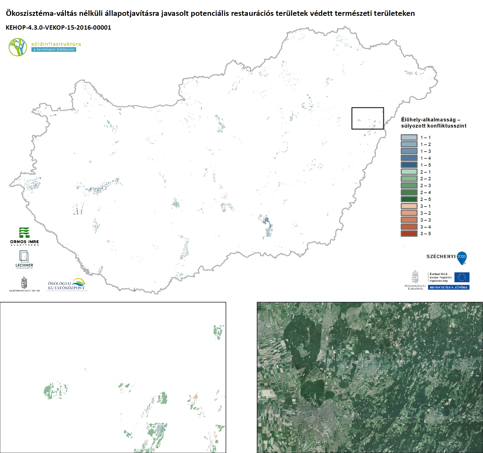Screen dimensions: 483x453
Task: Click the zöldinfrastruktúra tree logo
Action: click(x=18, y=47)
